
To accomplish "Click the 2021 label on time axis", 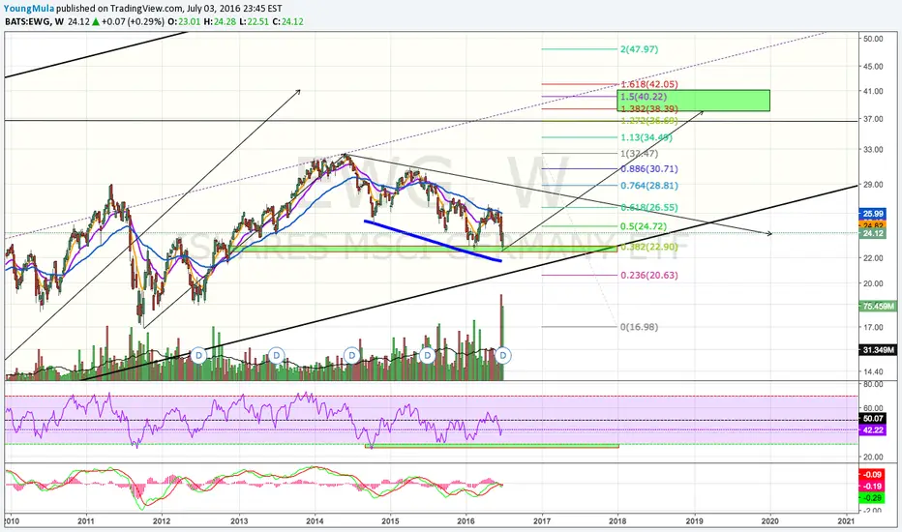I will pos(846,521).
